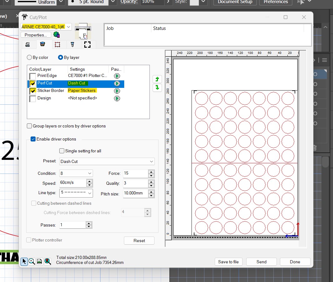Click Save to file button
333x282 pixels.
point(228,262)
